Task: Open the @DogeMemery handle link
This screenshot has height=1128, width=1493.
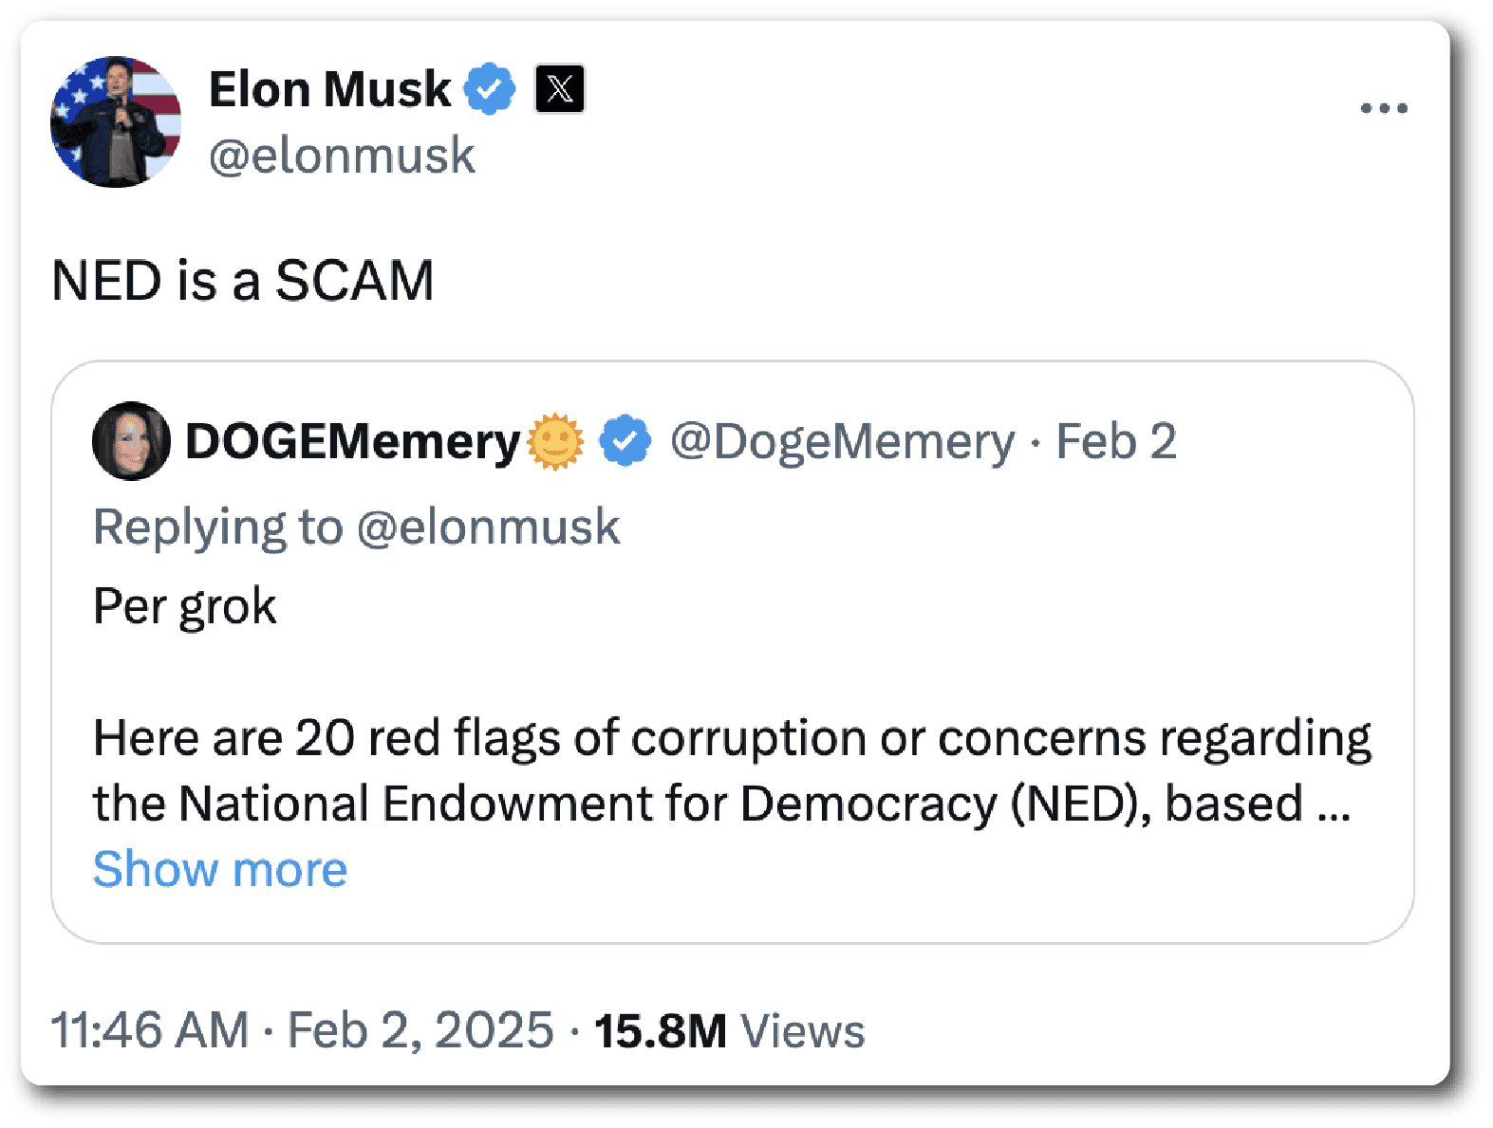Action: 842,441
